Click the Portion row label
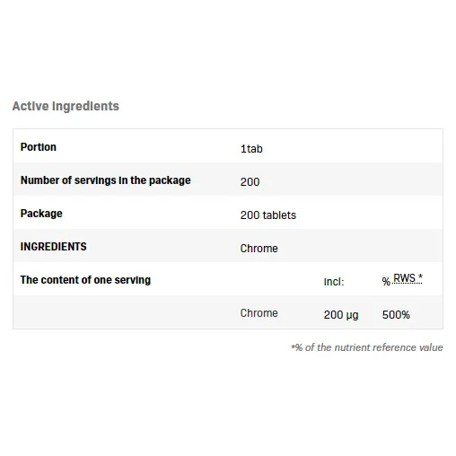456x456 pixels. pyautogui.click(x=38, y=147)
